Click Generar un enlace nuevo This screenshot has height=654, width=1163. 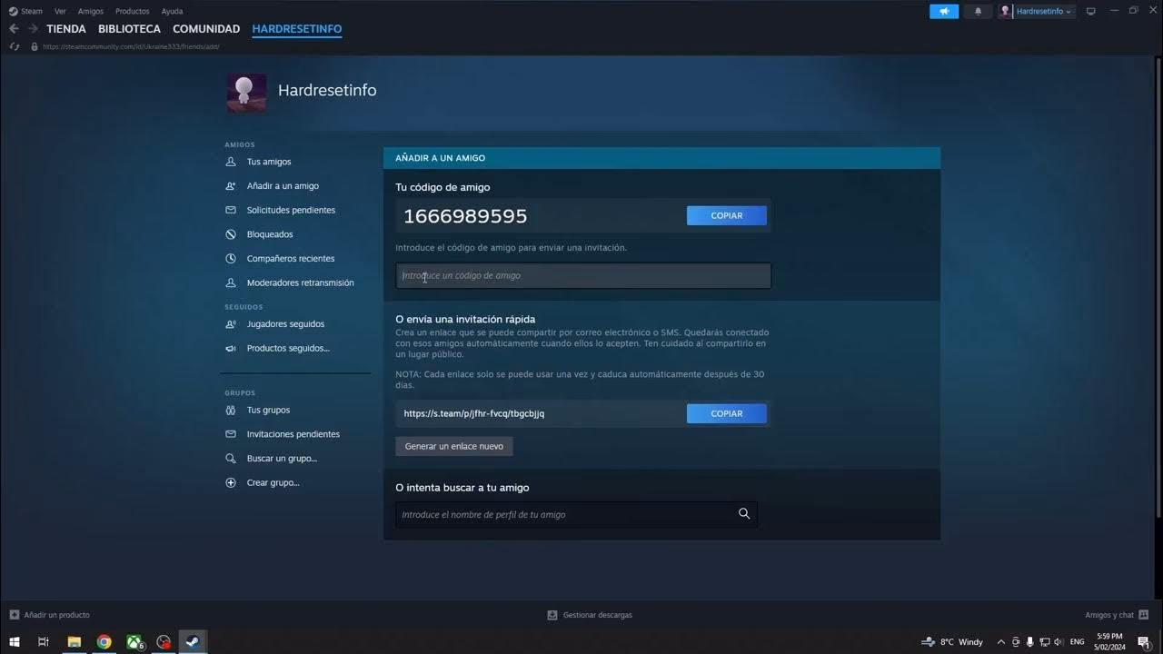(x=454, y=446)
